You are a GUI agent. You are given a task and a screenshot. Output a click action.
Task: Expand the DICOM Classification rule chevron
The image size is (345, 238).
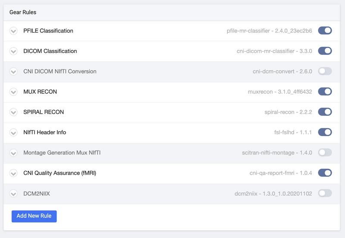(x=13, y=51)
